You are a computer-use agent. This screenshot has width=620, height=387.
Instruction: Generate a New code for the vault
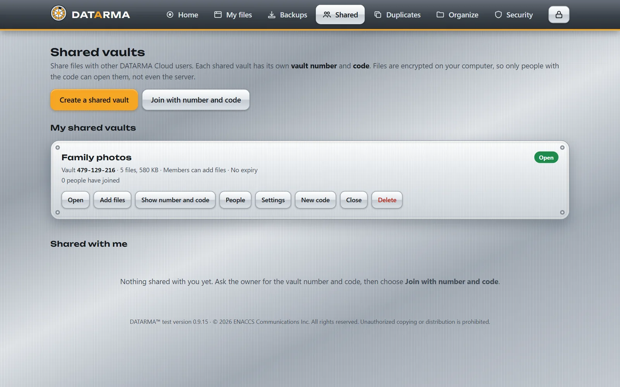[x=315, y=200]
